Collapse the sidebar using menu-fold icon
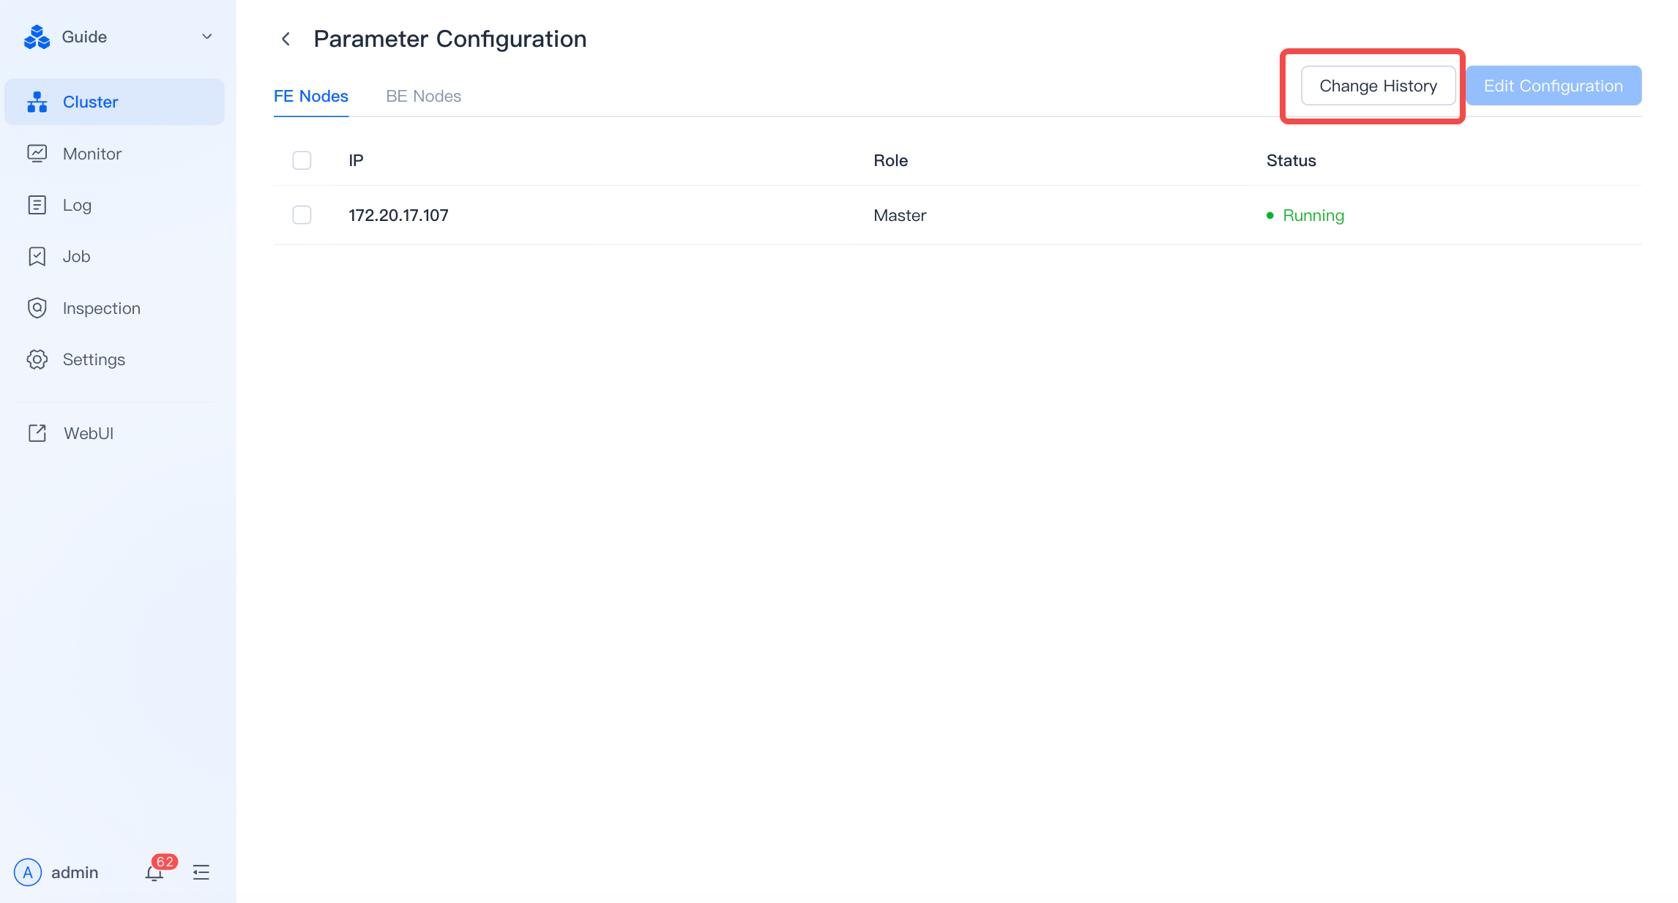The width and height of the screenshot is (1678, 903). (201, 872)
